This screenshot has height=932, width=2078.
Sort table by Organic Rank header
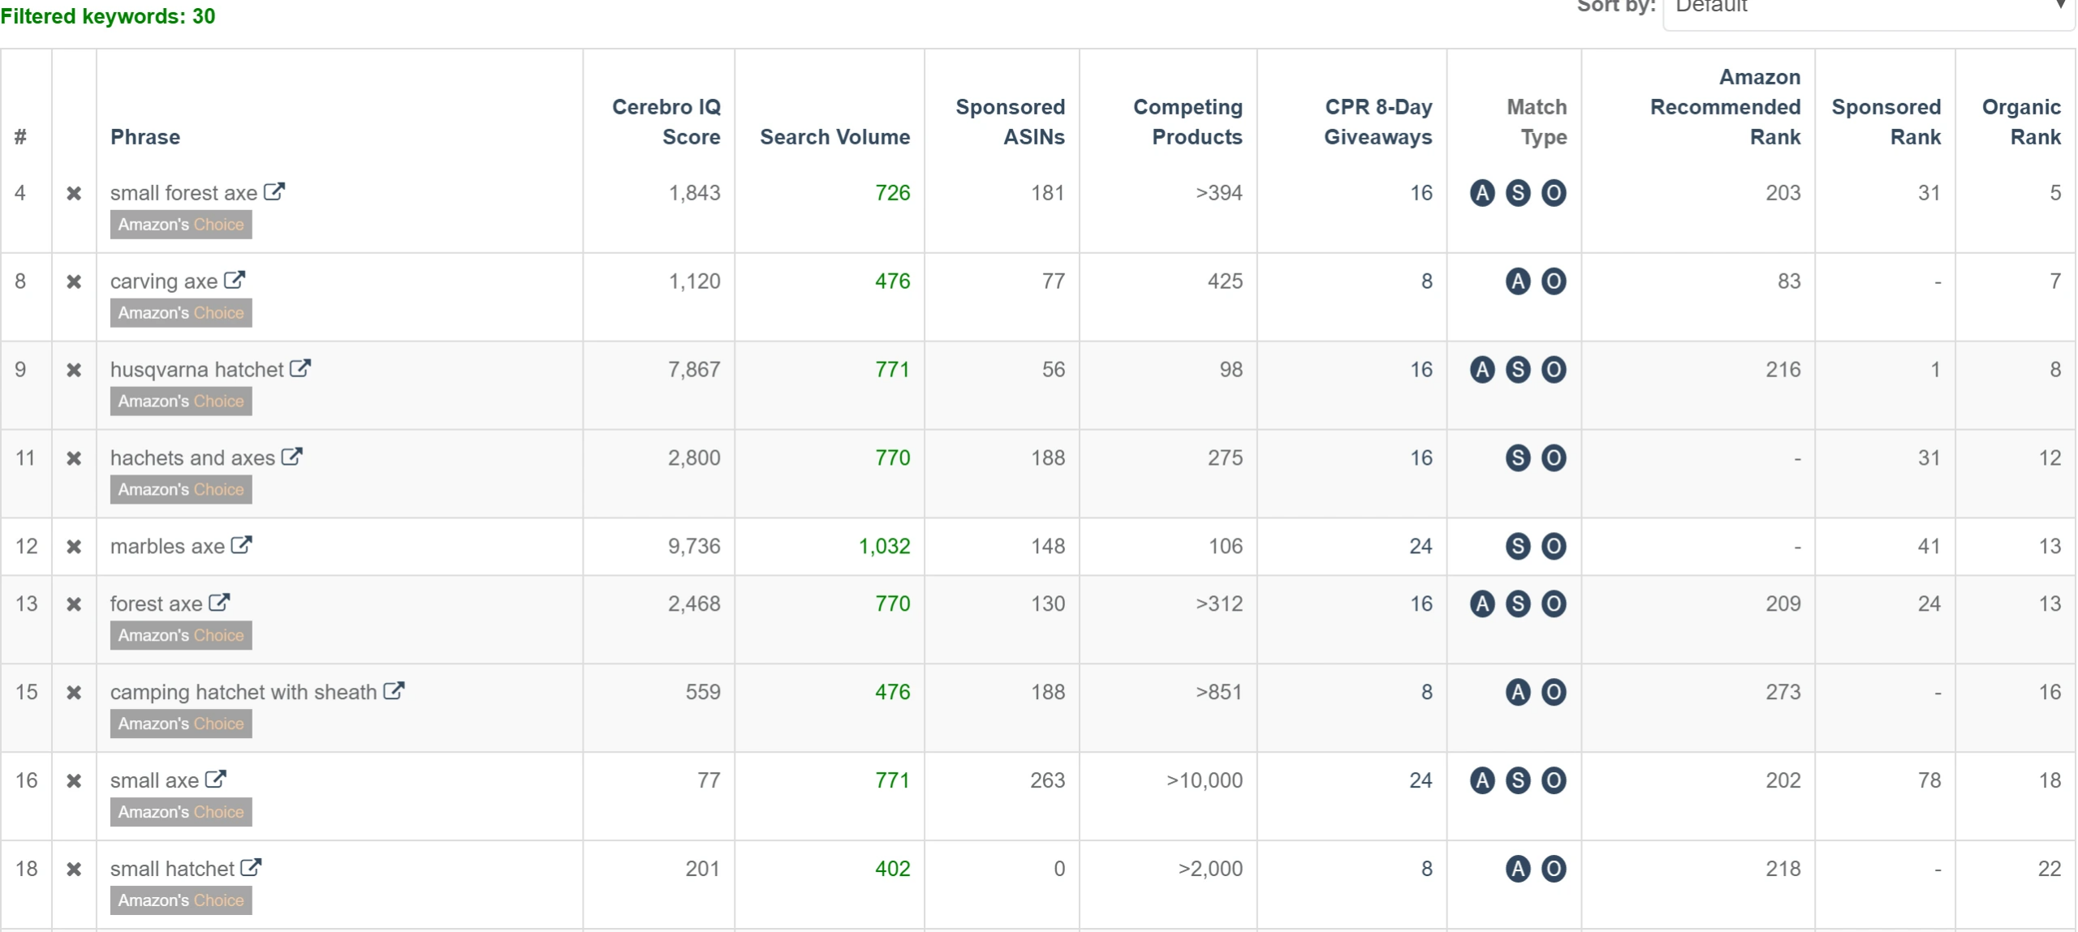[2020, 122]
